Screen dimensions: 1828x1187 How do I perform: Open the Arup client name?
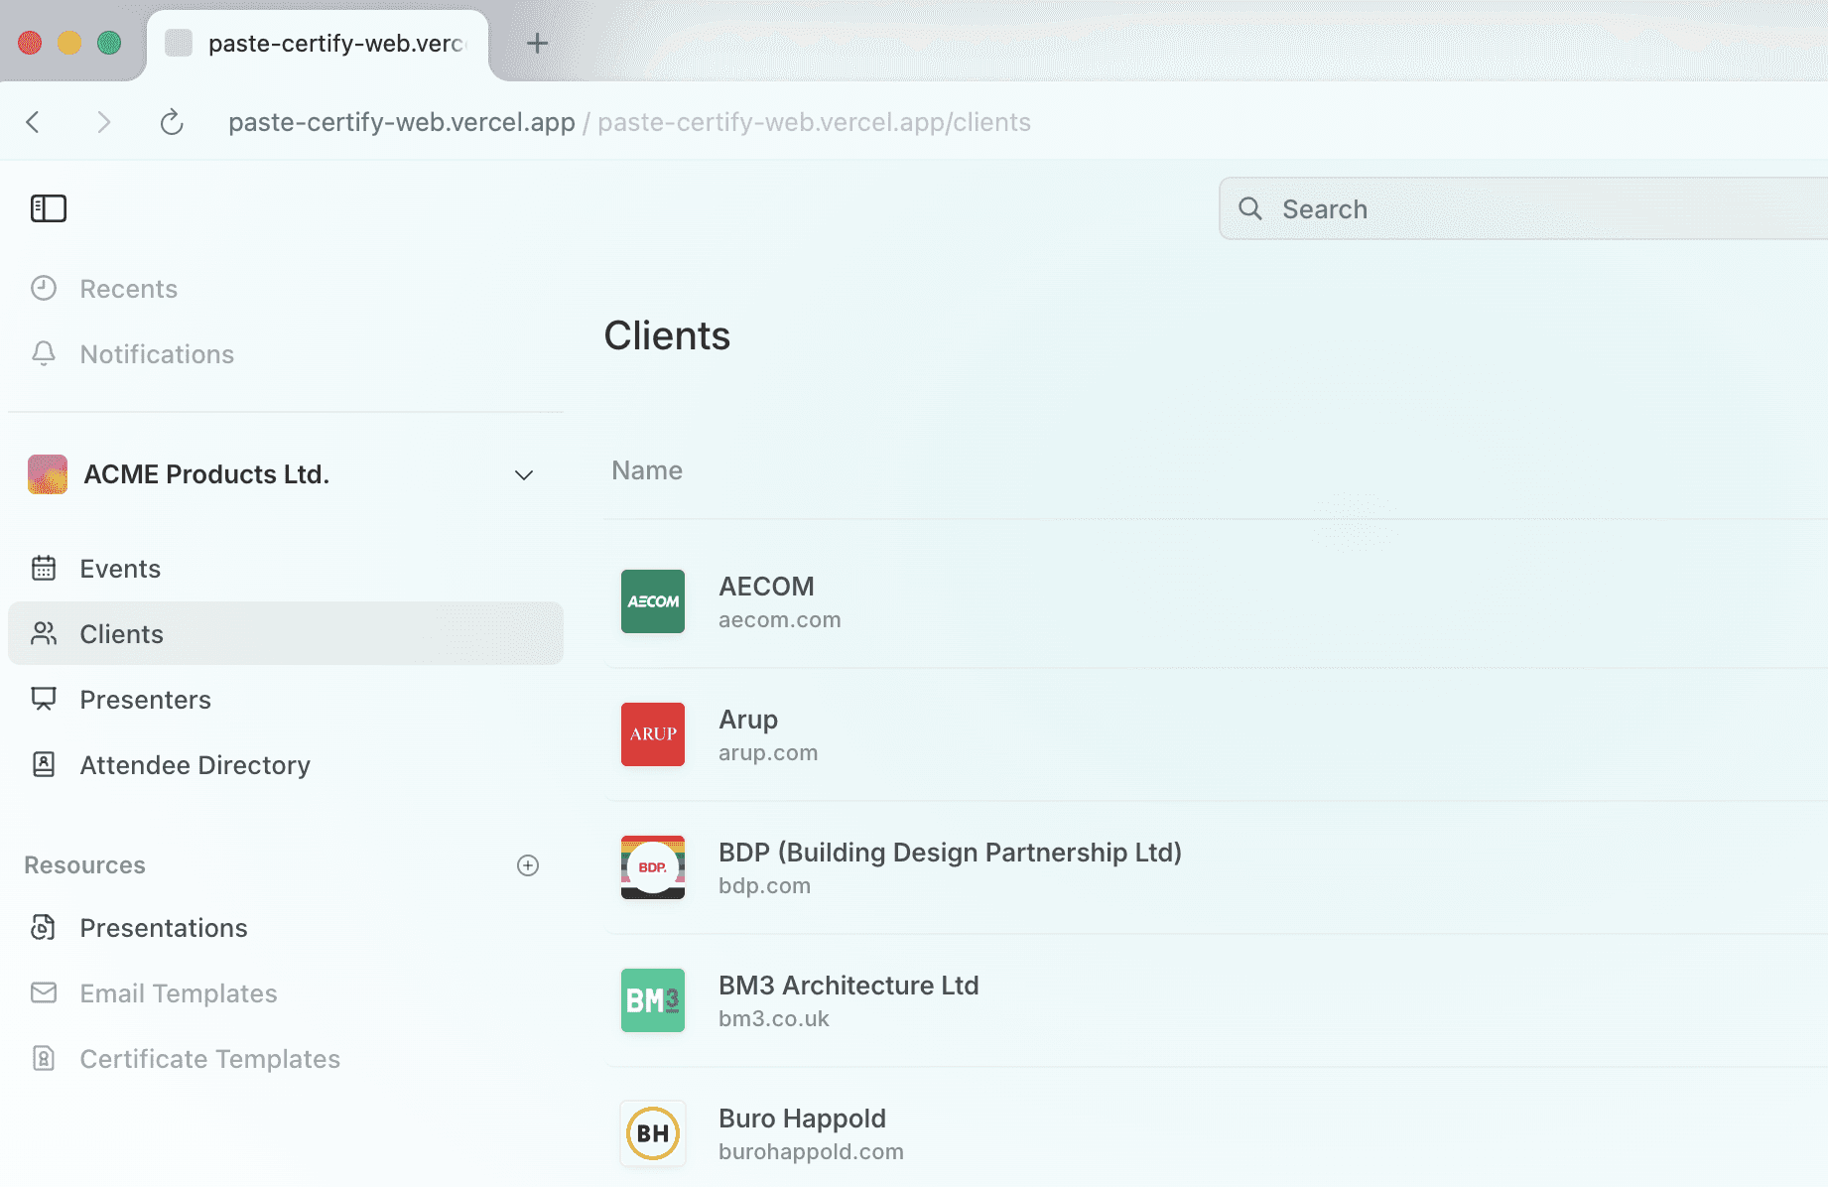(748, 720)
